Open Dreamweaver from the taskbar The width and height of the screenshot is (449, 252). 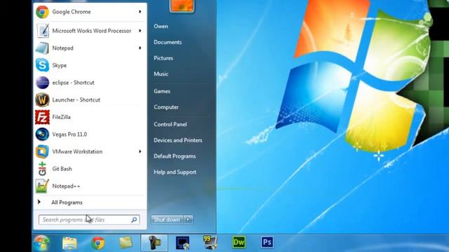pyautogui.click(x=239, y=243)
